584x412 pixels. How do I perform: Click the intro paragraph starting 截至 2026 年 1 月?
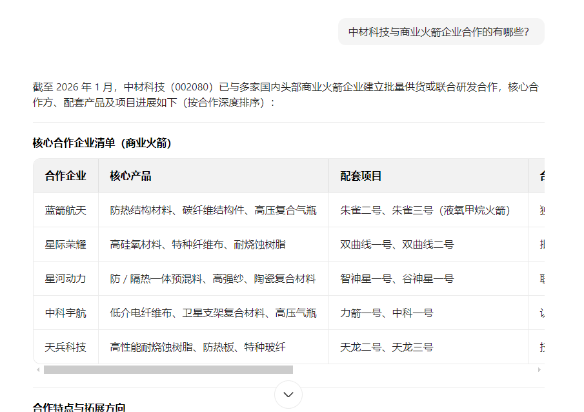[x=286, y=95]
